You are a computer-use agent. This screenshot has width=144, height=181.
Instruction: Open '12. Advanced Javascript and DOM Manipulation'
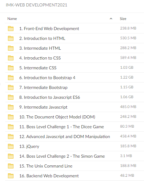[65, 137]
